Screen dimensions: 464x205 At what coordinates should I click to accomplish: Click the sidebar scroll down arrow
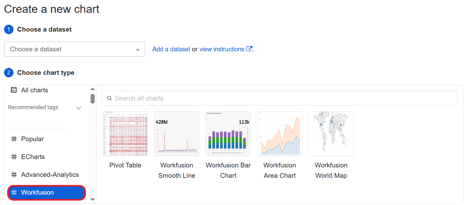pos(92,199)
